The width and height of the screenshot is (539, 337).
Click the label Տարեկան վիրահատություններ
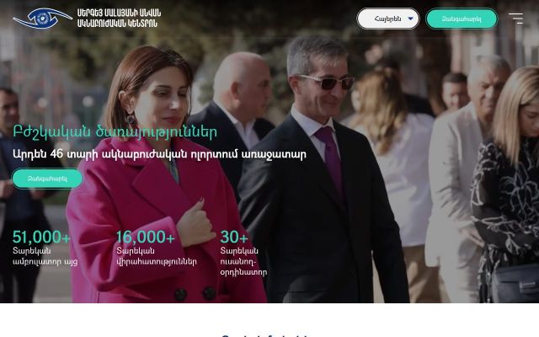click(157, 256)
